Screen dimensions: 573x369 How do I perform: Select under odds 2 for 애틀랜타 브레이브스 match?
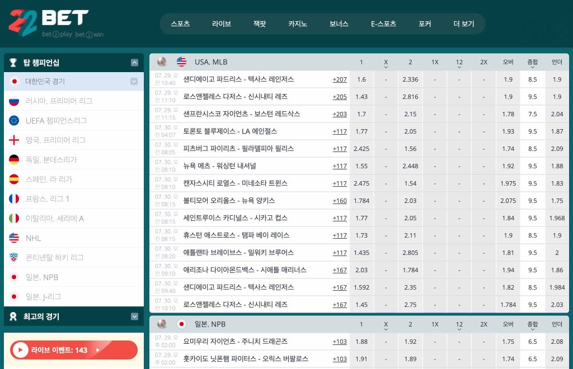557,253
